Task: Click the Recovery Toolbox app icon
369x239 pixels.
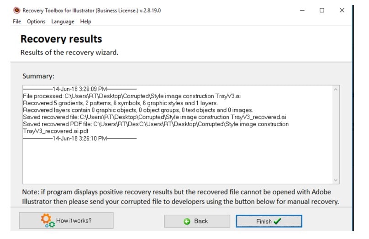Action: tap(17, 11)
